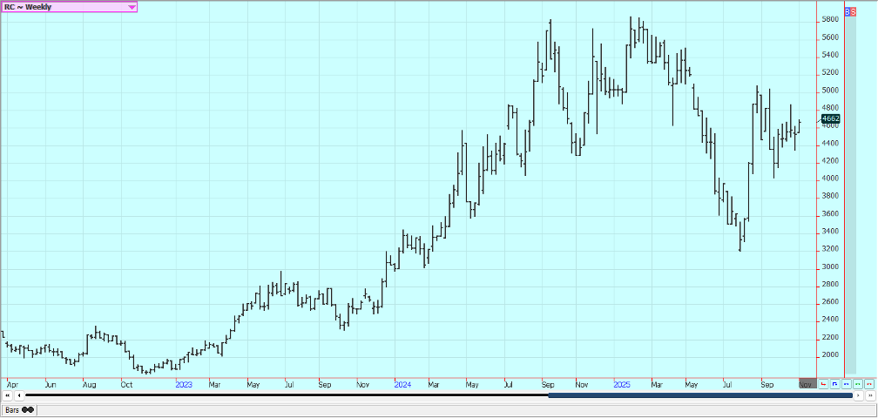Click the dropdown arrow beside RC Weekly
The width and height of the screenshot is (878, 418).
click(x=132, y=7)
